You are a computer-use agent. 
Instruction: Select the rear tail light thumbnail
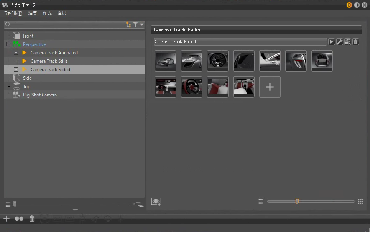point(296,61)
